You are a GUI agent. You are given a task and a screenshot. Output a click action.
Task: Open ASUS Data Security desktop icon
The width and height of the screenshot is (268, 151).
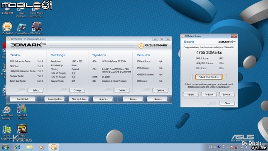7,112
